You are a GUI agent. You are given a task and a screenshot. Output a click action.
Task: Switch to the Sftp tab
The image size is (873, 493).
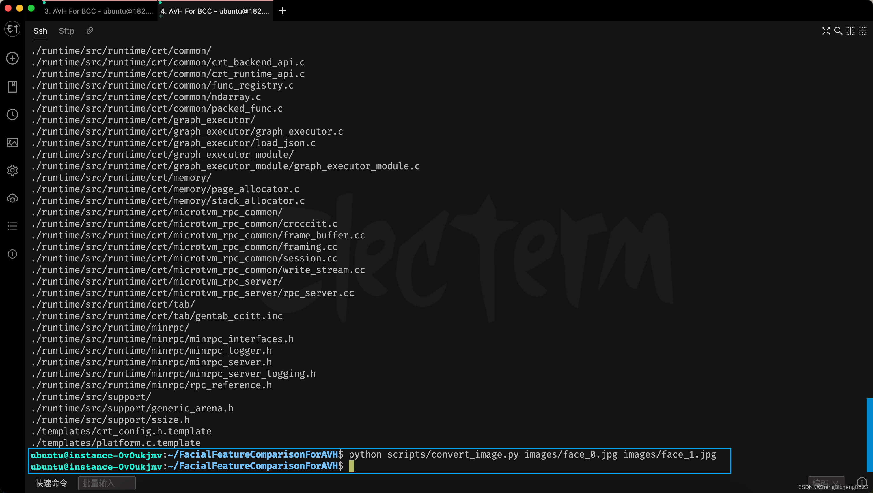tap(66, 31)
